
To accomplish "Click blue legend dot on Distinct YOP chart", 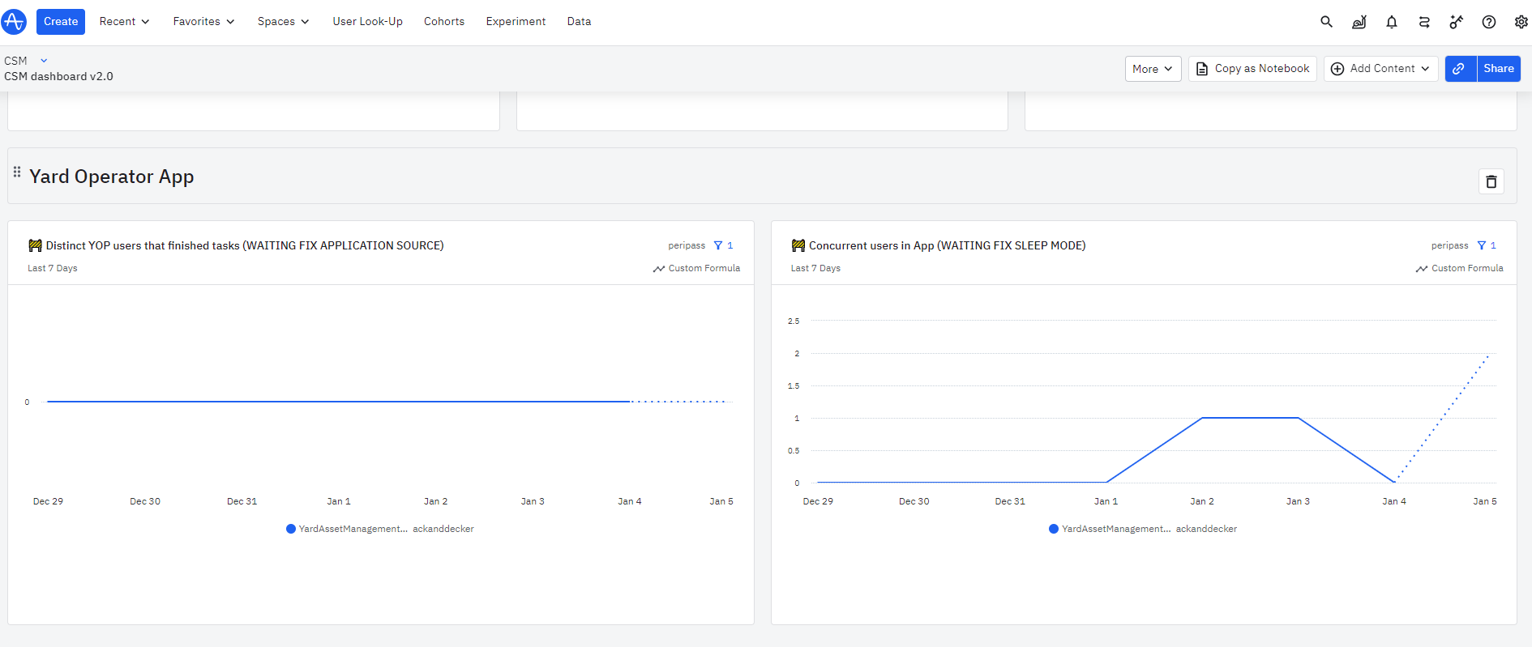I will point(291,529).
